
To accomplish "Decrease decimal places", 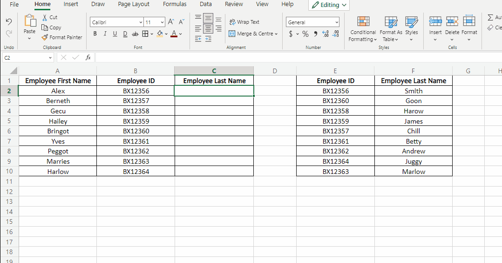I will (336, 34).
